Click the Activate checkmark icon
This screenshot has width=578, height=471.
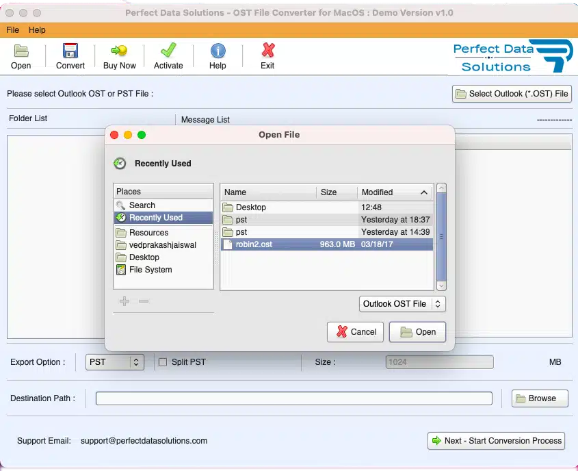pyautogui.click(x=168, y=50)
